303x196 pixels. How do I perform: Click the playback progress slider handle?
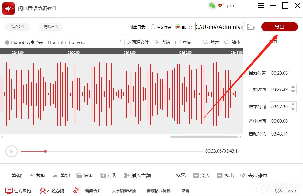(x=45, y=151)
